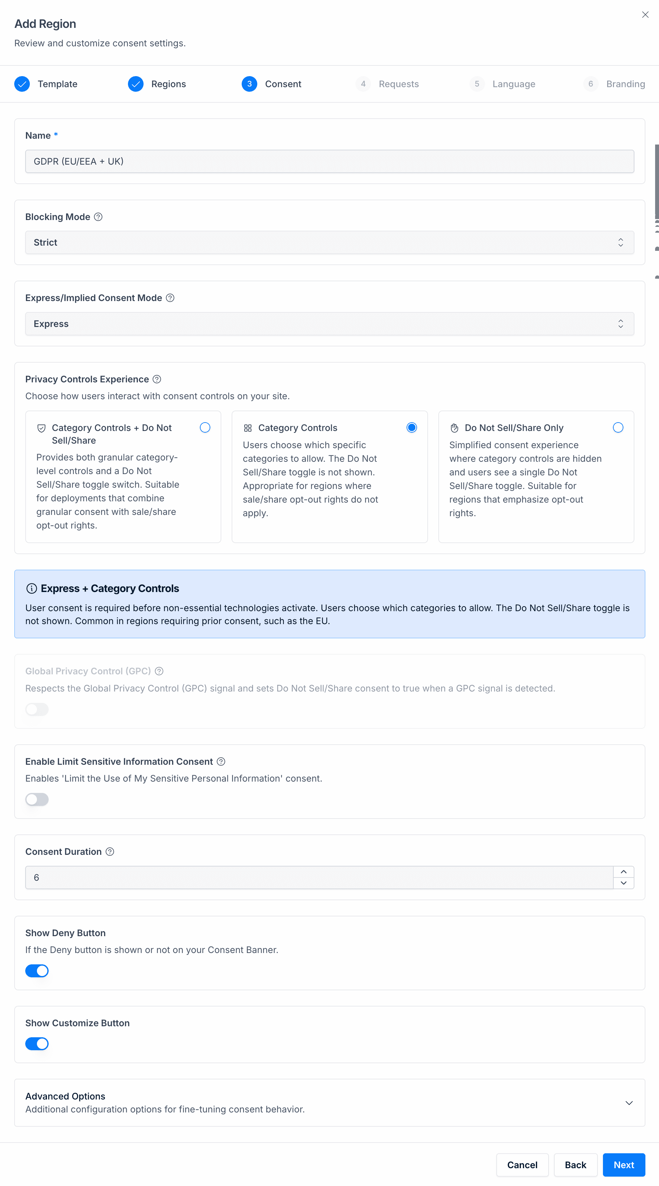This screenshot has width=659, height=1186.
Task: Increase Consent Duration with up arrow
Action: pos(624,872)
